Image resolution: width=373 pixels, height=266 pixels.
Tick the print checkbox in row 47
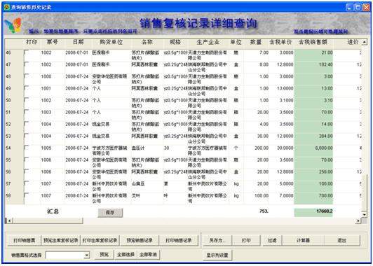27,64
